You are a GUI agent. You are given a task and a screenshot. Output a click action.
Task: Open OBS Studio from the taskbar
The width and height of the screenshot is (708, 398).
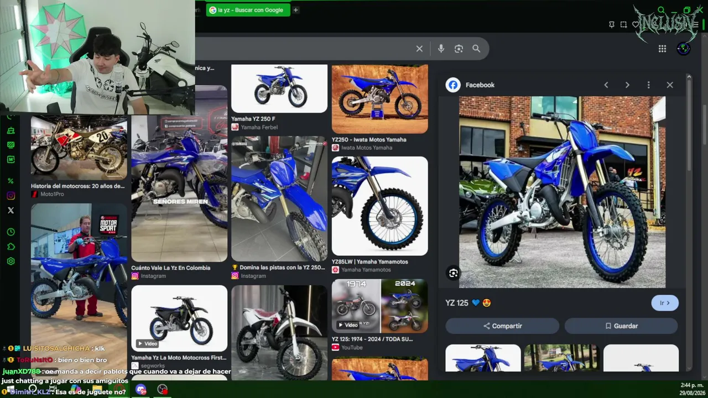point(162,390)
